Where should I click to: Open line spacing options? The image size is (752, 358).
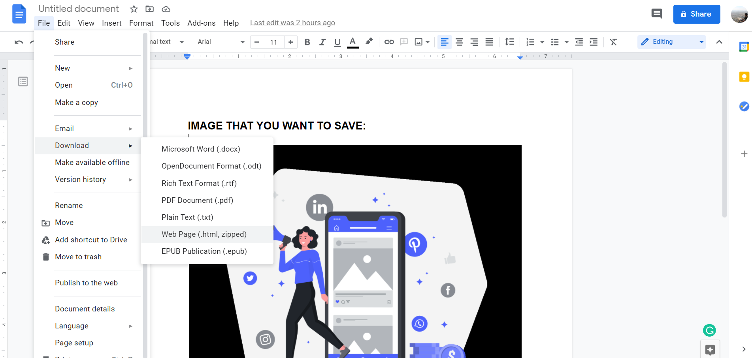pyautogui.click(x=510, y=42)
